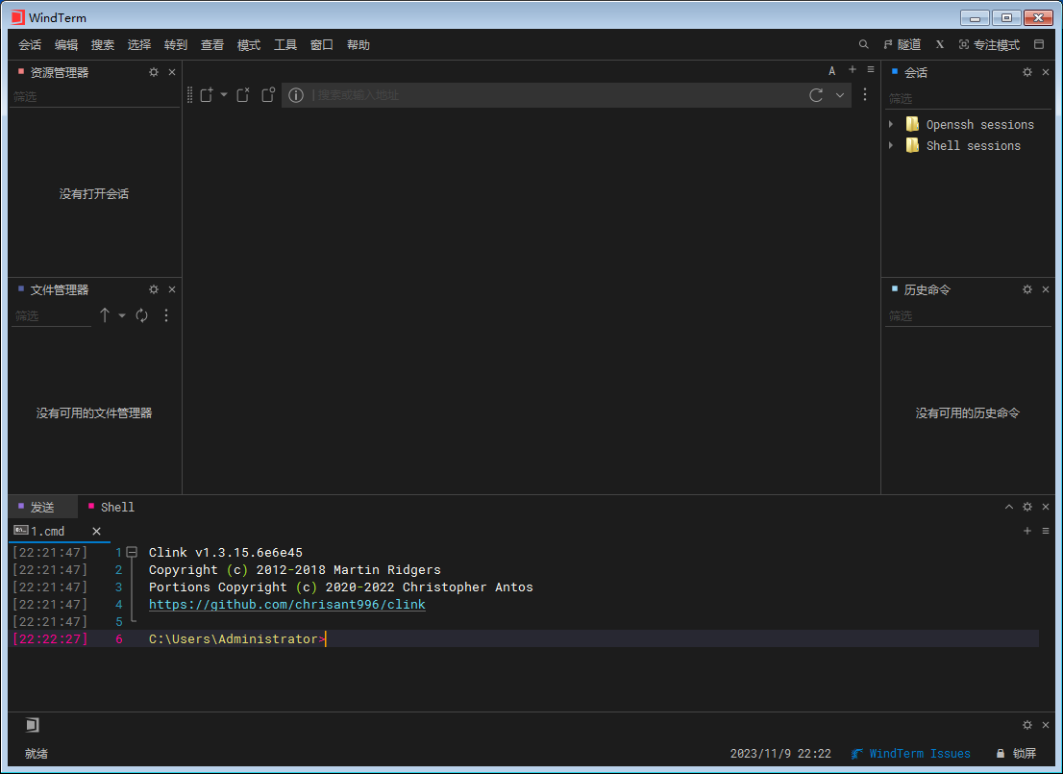Click the new session icon in the toolbar
1063x774 pixels.
click(206, 95)
